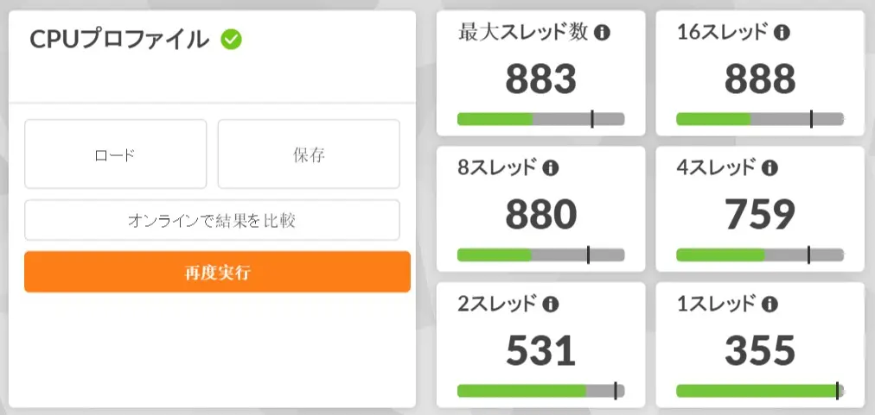Viewport: 875px width, 415px height.
Task: Click the 355 single thread score
Action: coord(760,351)
